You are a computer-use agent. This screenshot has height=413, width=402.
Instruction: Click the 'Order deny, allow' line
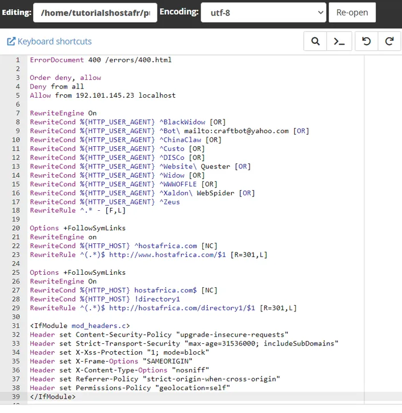(65, 78)
